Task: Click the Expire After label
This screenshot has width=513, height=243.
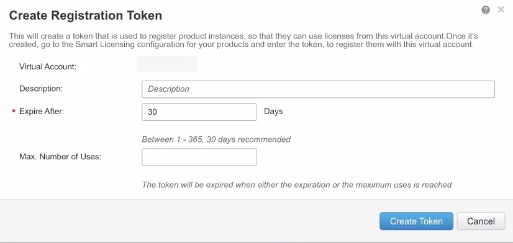Action: (x=42, y=111)
